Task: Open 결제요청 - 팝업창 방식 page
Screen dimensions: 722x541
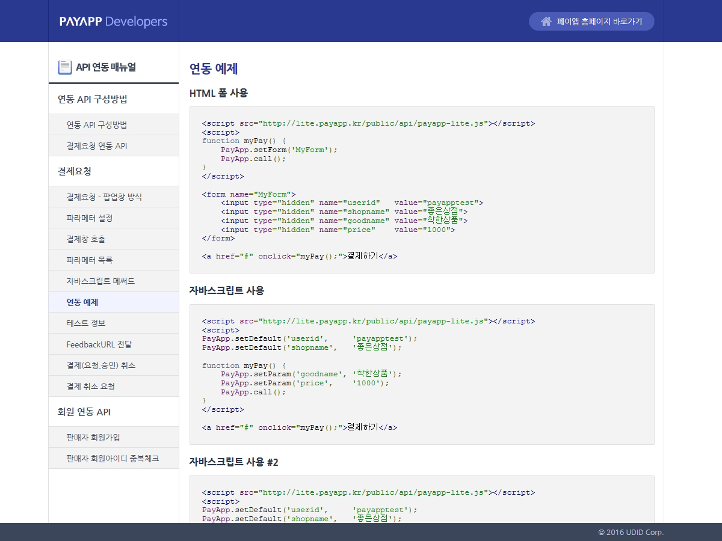Action: pyautogui.click(x=114, y=197)
